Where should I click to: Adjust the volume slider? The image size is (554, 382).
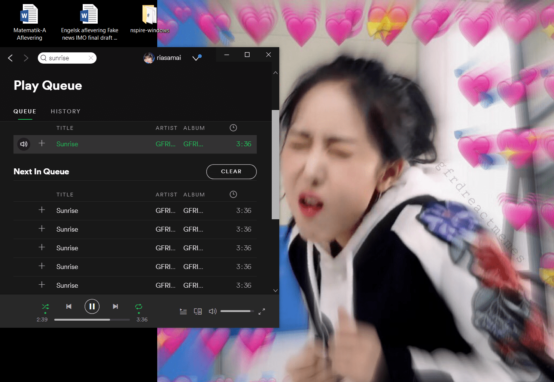[x=237, y=311]
